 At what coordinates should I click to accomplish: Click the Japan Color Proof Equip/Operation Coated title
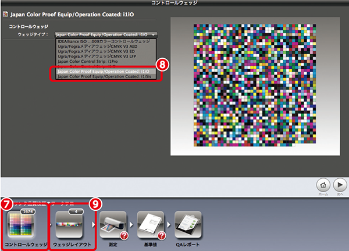pos(72,15)
